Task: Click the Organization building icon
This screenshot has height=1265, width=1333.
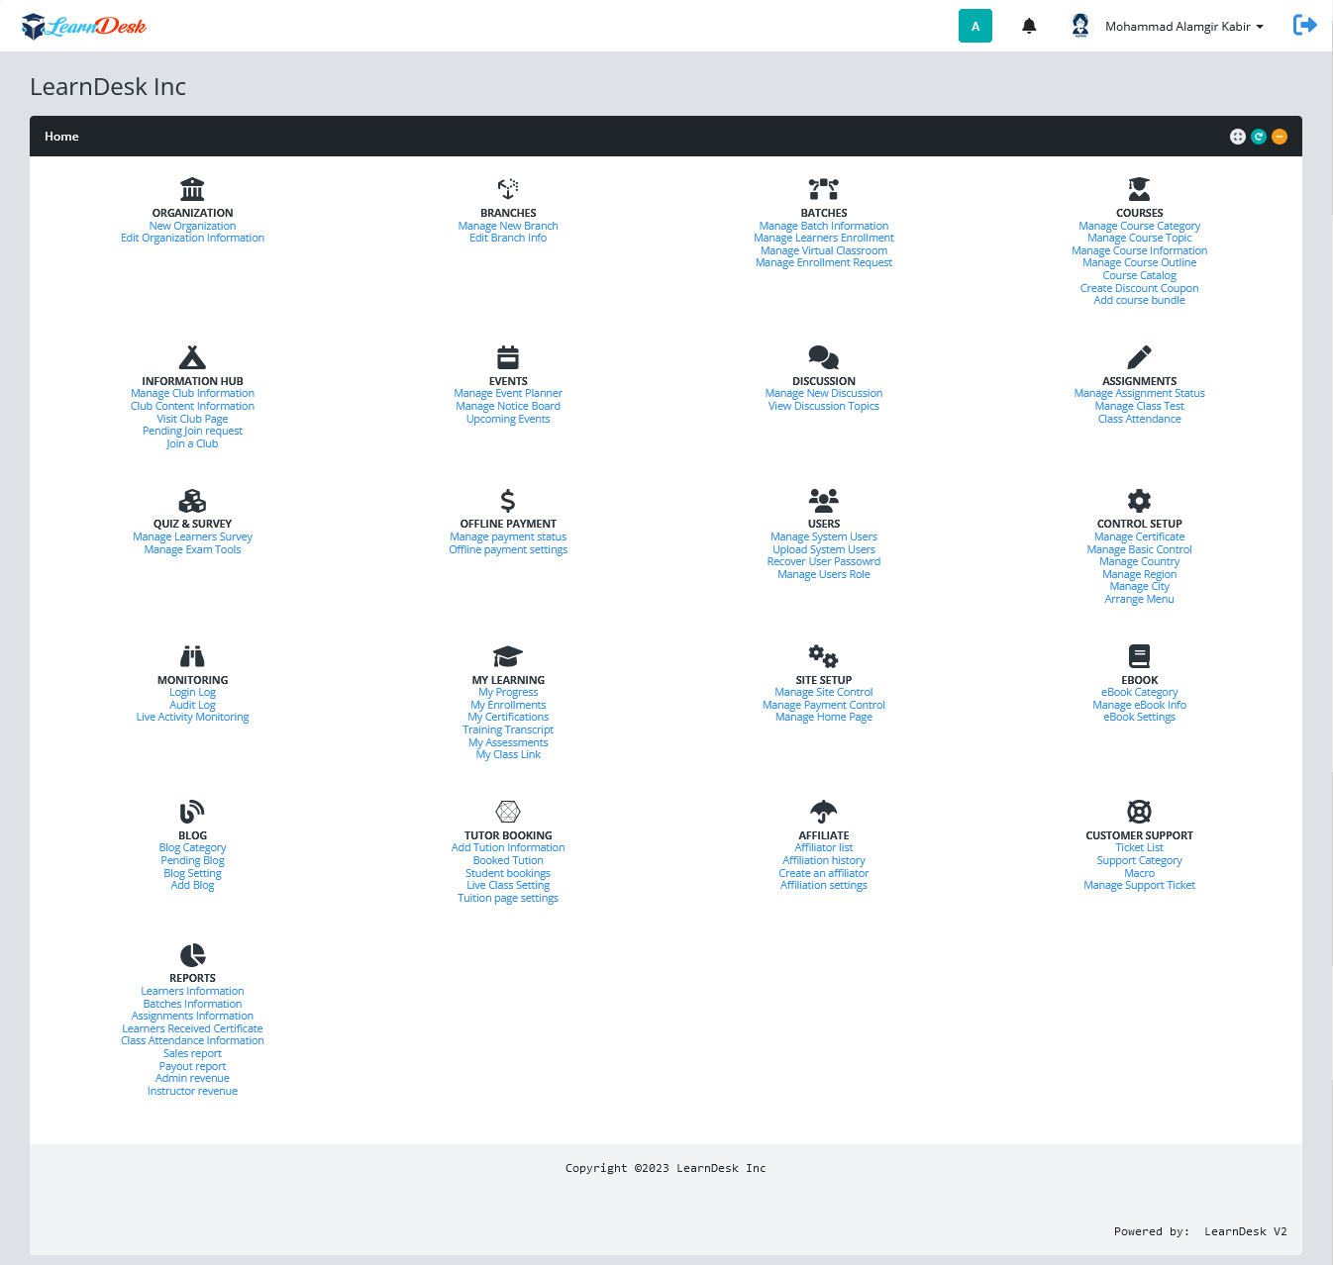Action: click(x=192, y=189)
